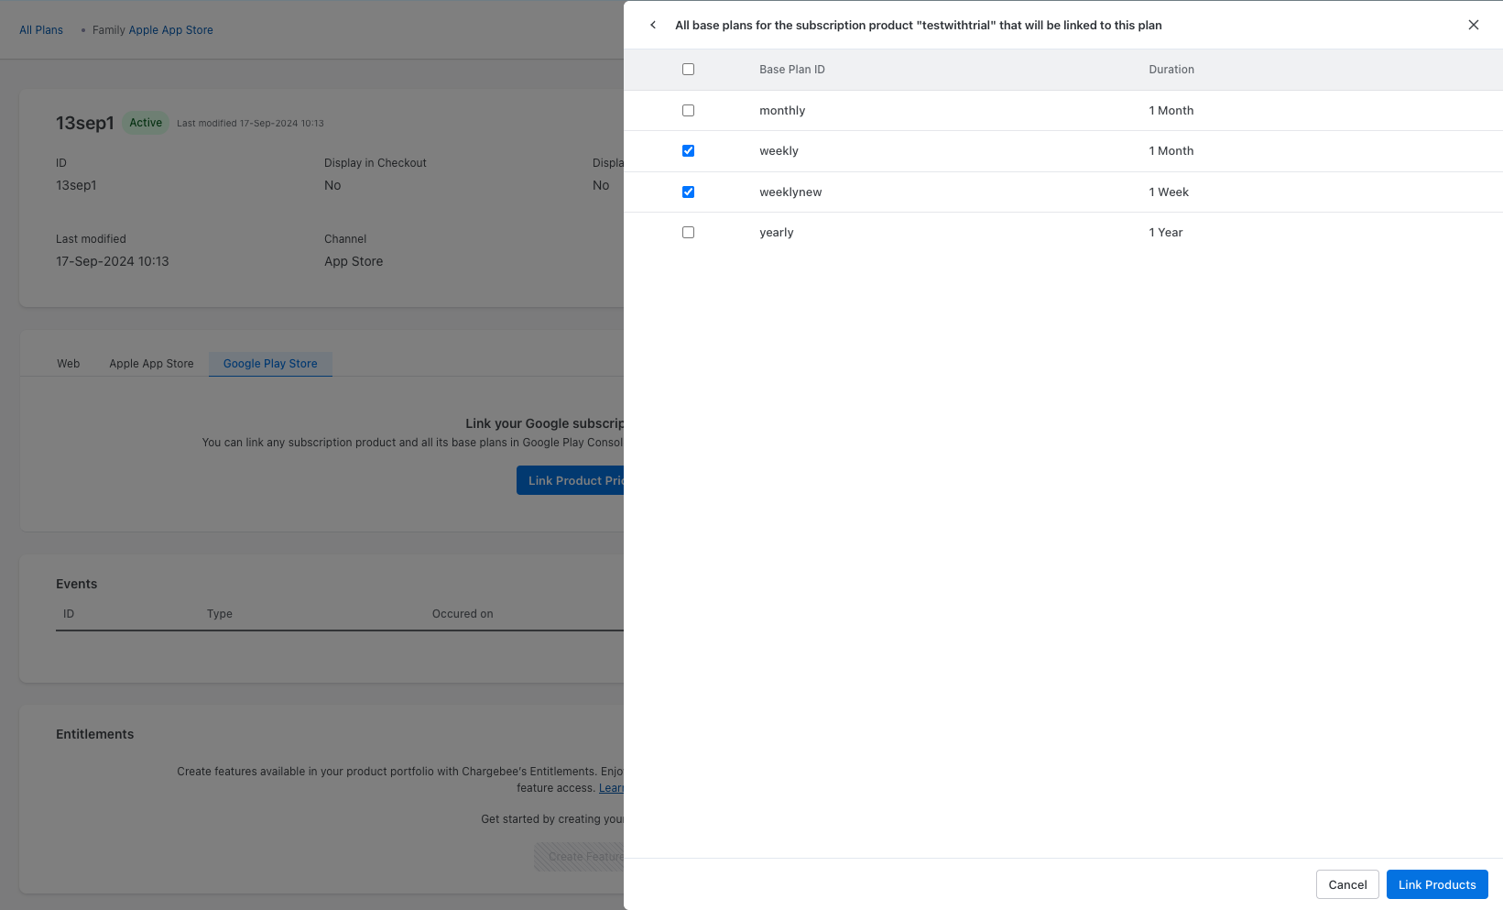Select the Google Play Store tab
The image size is (1503, 910).
click(x=270, y=364)
